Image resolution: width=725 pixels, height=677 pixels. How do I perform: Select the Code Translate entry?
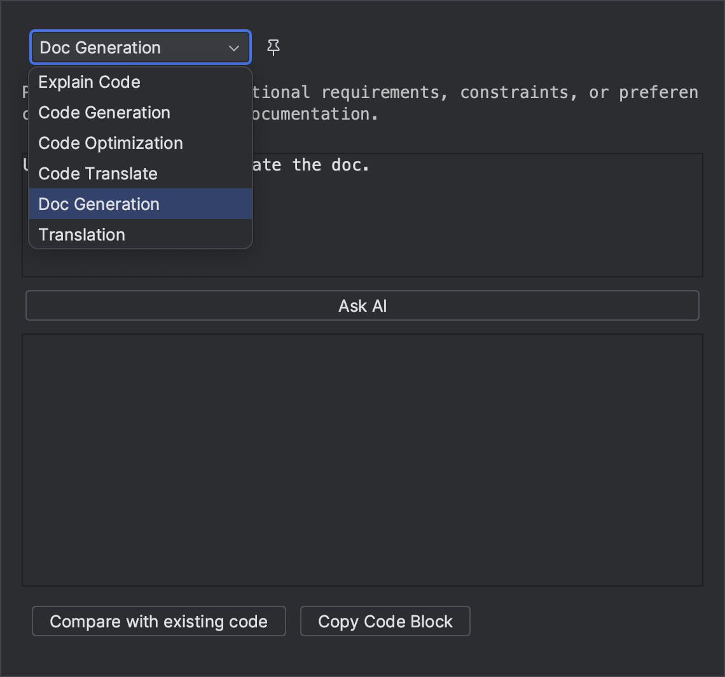pos(98,174)
